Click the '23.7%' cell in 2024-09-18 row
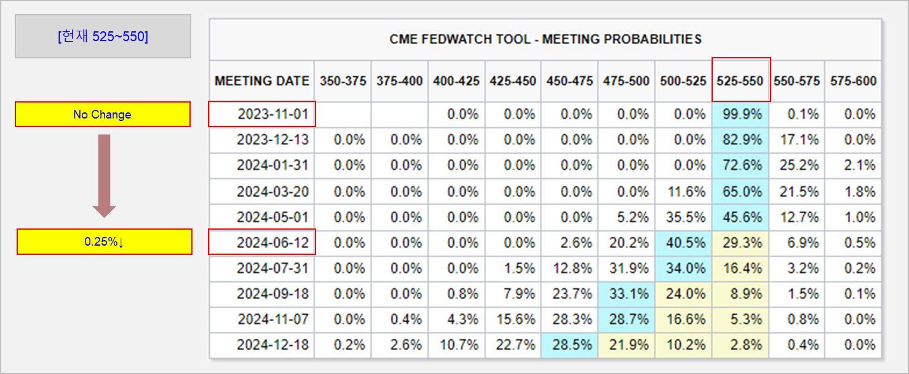The image size is (909, 374). [570, 294]
